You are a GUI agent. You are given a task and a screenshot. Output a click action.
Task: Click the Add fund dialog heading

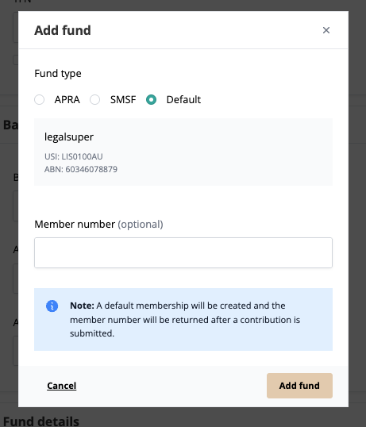(63, 30)
